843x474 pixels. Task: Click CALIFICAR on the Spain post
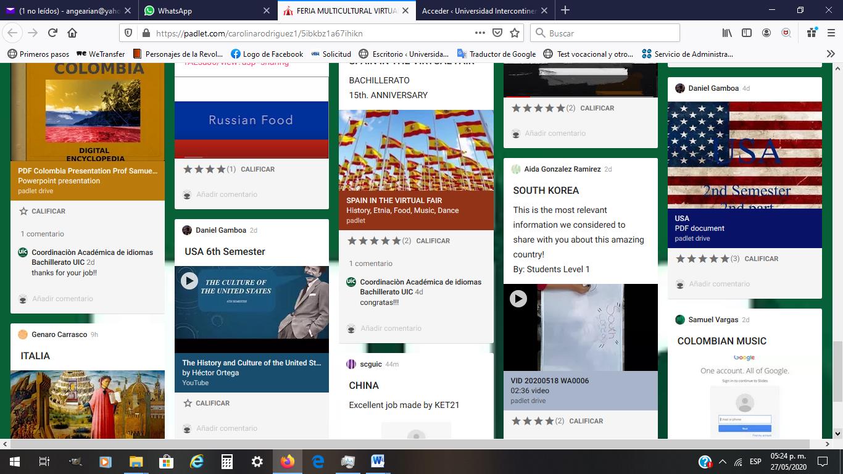tap(433, 241)
